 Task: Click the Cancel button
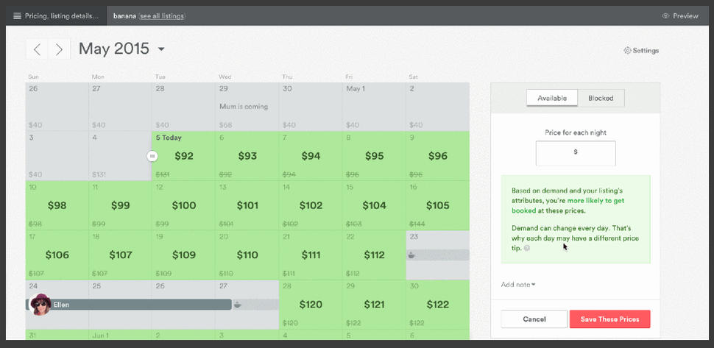pyautogui.click(x=534, y=319)
